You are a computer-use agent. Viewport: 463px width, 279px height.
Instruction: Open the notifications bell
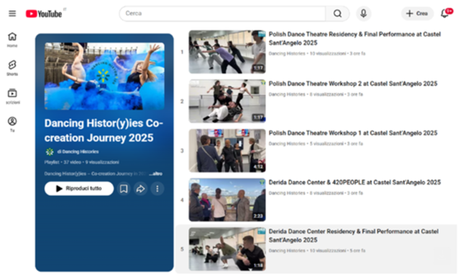click(445, 14)
